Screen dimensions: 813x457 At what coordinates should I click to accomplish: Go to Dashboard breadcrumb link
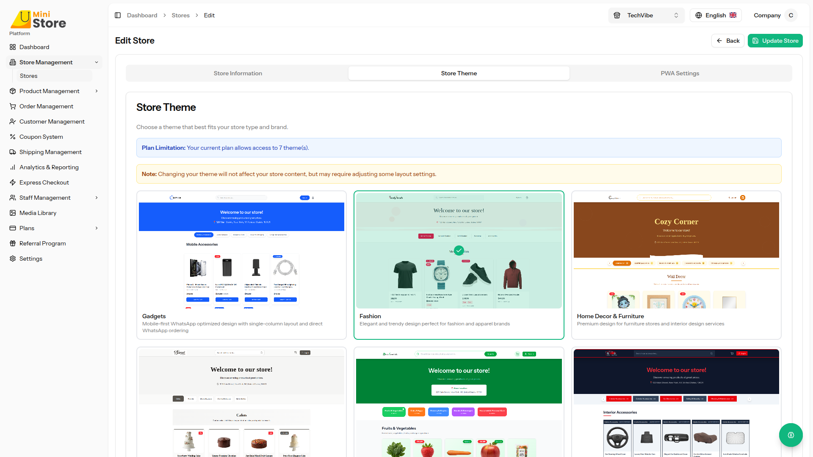point(142,15)
